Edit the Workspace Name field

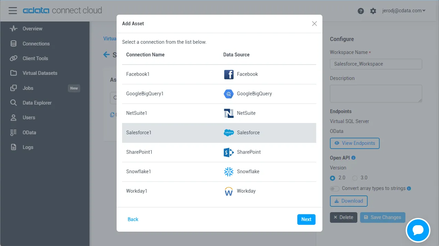click(x=376, y=64)
